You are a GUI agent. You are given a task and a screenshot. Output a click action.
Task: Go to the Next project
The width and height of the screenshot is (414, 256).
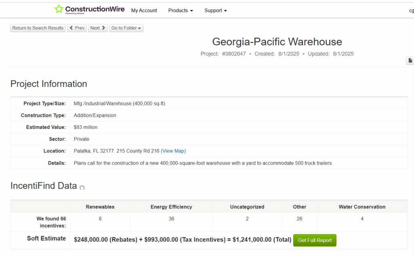point(98,28)
